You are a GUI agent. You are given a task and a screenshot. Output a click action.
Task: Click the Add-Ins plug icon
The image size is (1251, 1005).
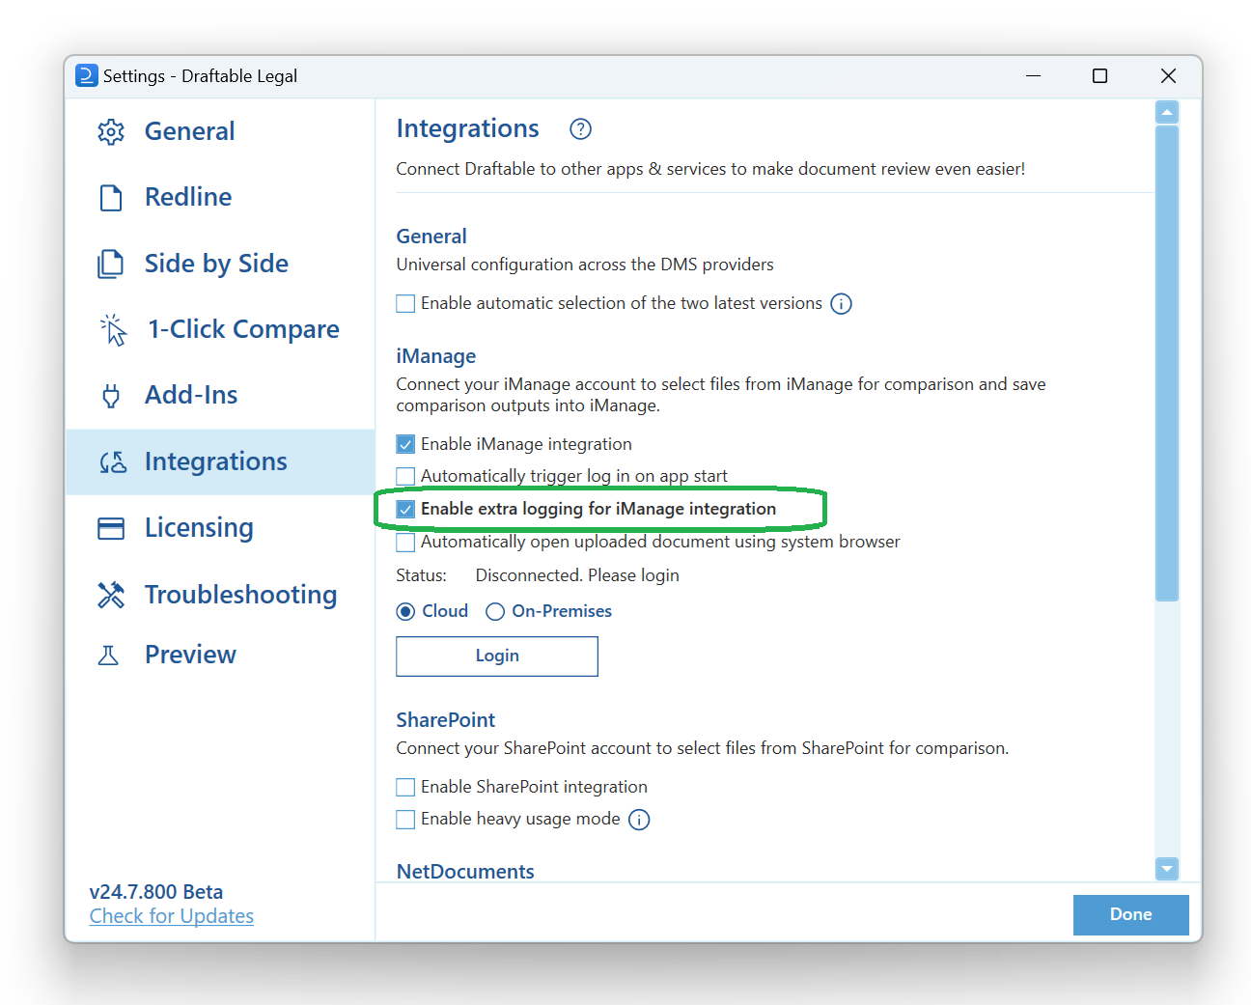point(111,394)
